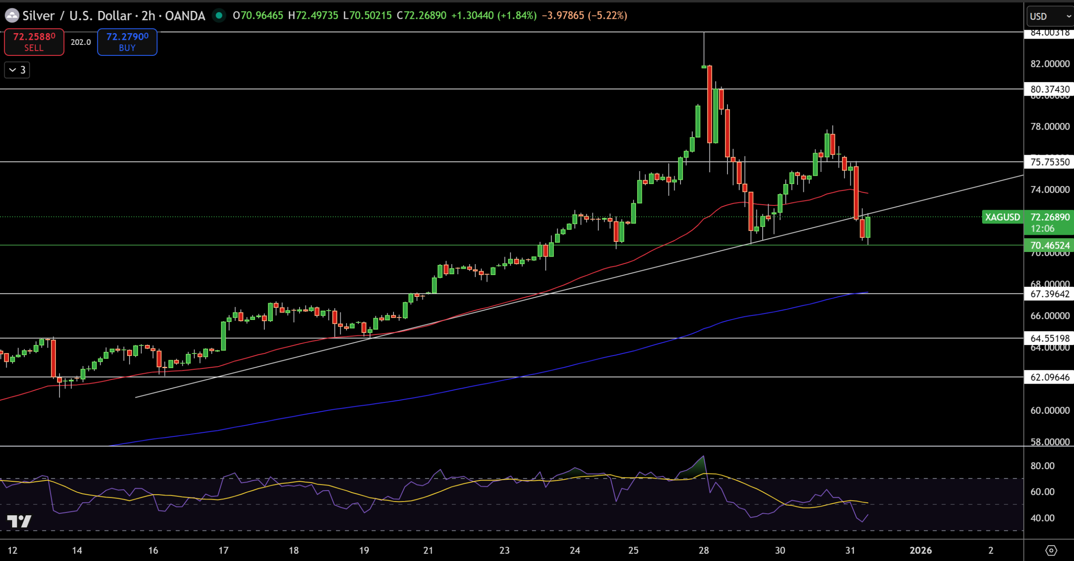The image size is (1074, 561).
Task: Click the green market status dot
Action: (x=219, y=16)
